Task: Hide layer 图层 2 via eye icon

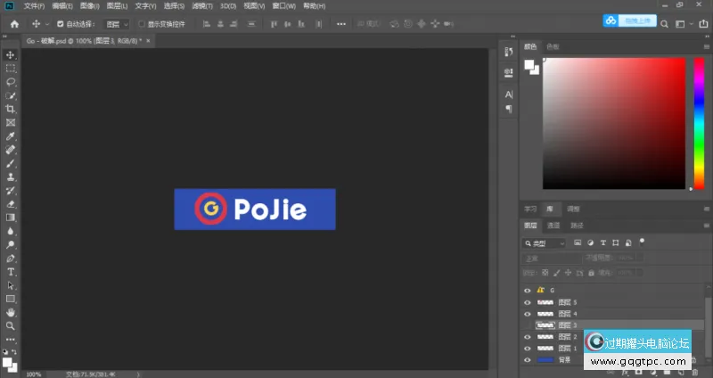Action: click(x=528, y=337)
